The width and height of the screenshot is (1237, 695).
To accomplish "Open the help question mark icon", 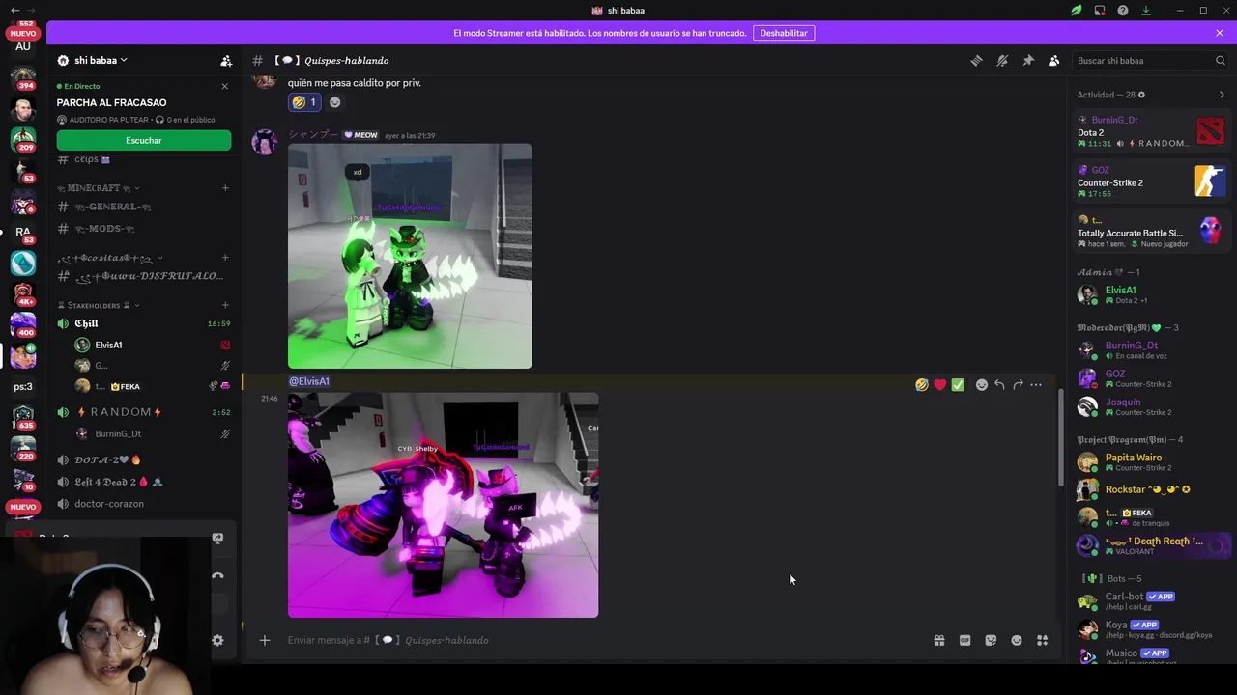I will tap(1123, 11).
